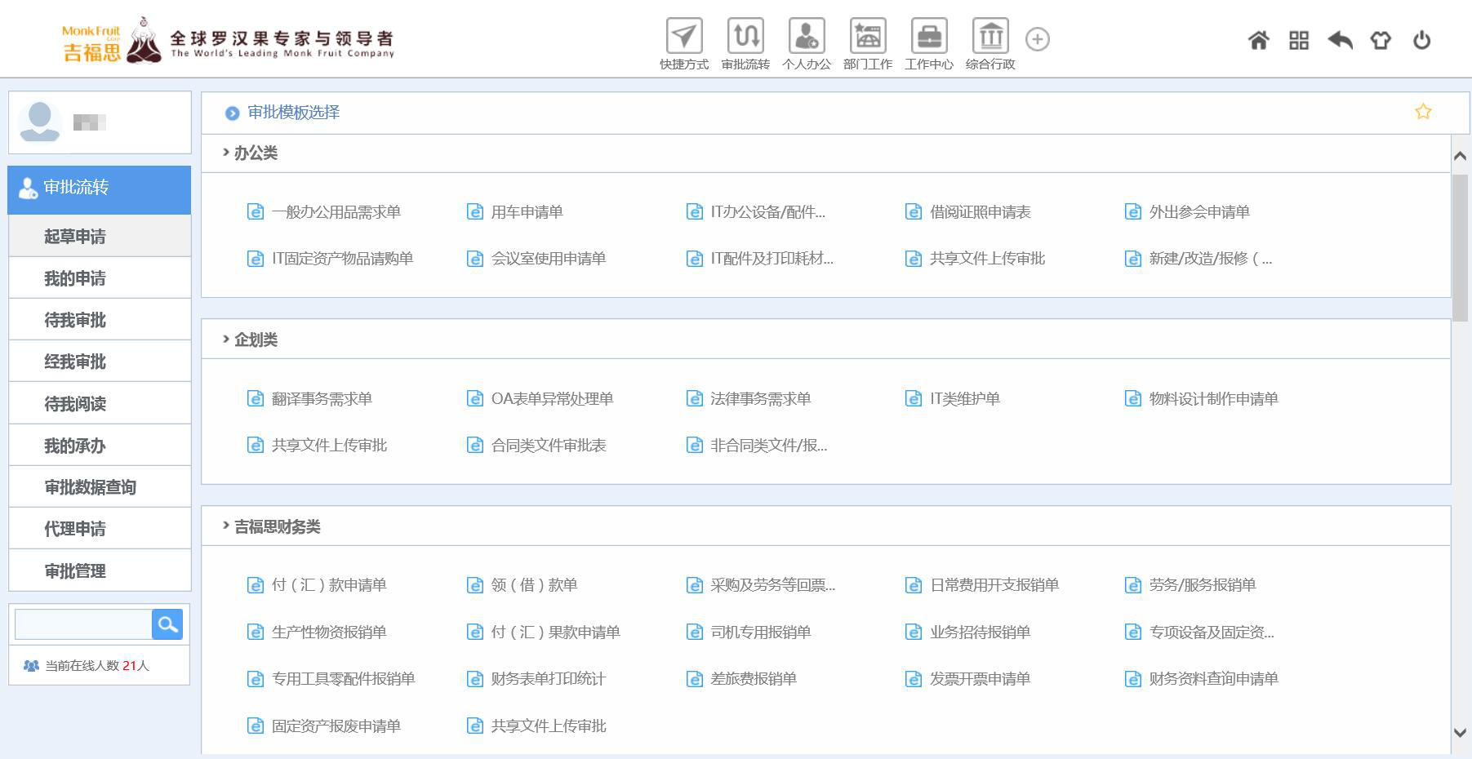Go to the home page icon
This screenshot has height=759, width=1472.
tap(1258, 40)
